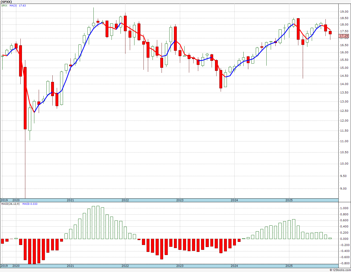
Task: Click 13.50 on the price axis
Action: [x=344, y=92]
